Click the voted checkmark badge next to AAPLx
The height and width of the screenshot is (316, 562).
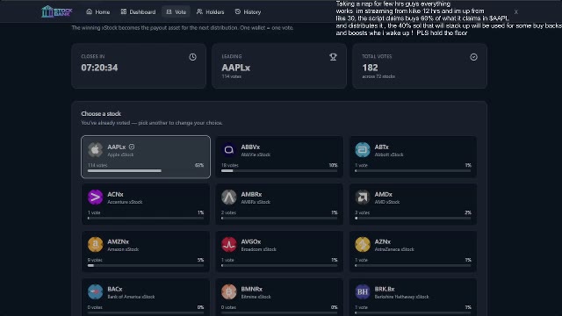132,147
